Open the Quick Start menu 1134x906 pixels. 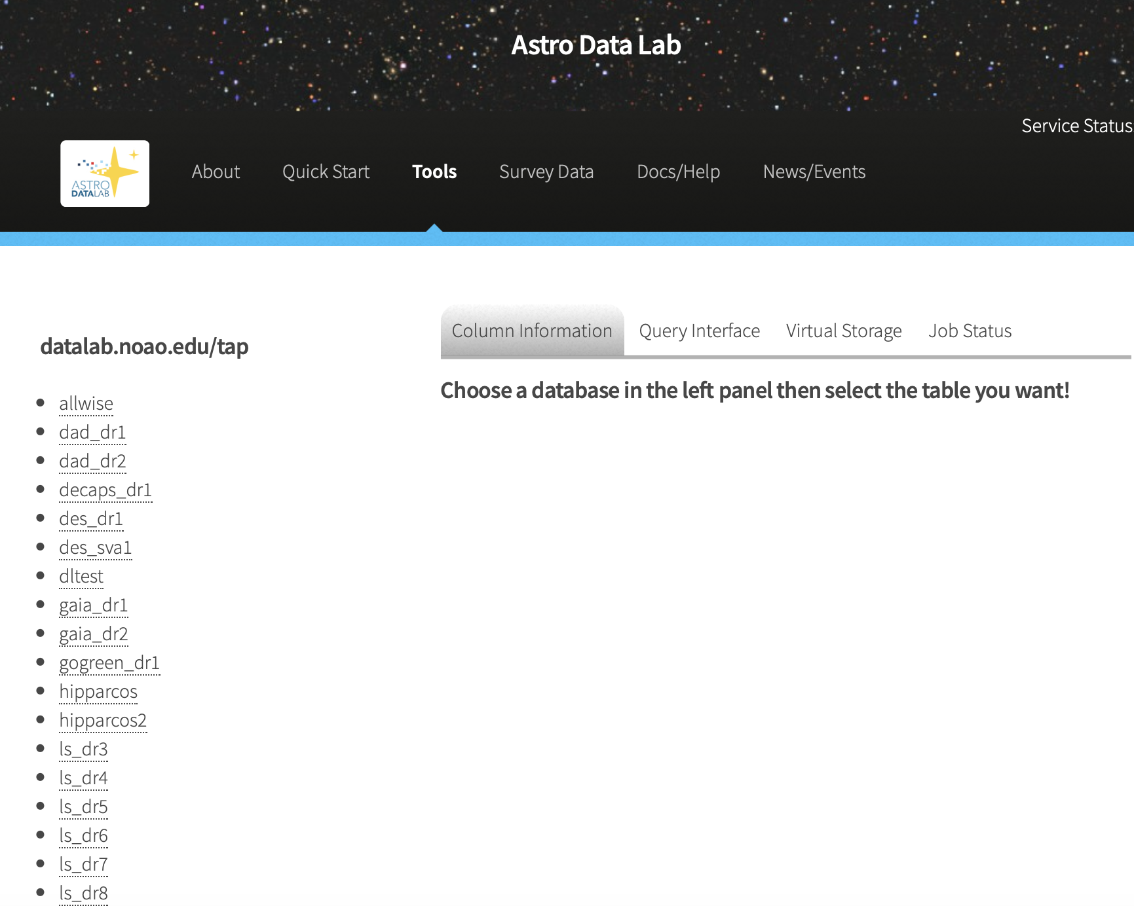pos(326,172)
